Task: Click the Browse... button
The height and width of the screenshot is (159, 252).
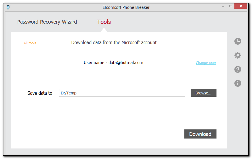Action: pyautogui.click(x=203, y=93)
